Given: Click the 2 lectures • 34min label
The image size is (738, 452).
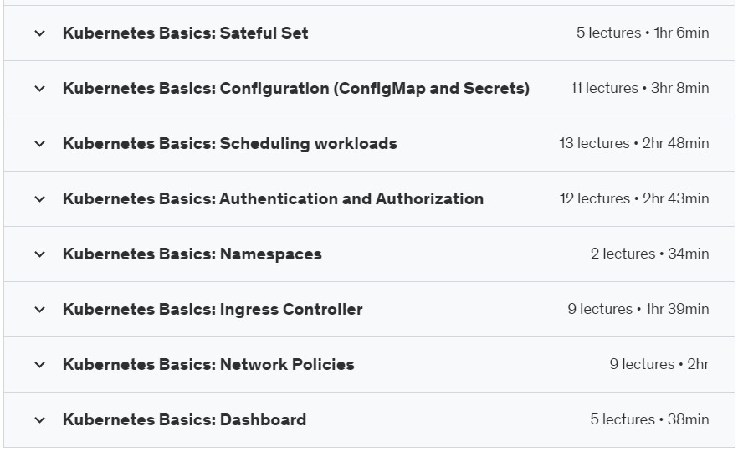Looking at the screenshot, I should click(649, 254).
